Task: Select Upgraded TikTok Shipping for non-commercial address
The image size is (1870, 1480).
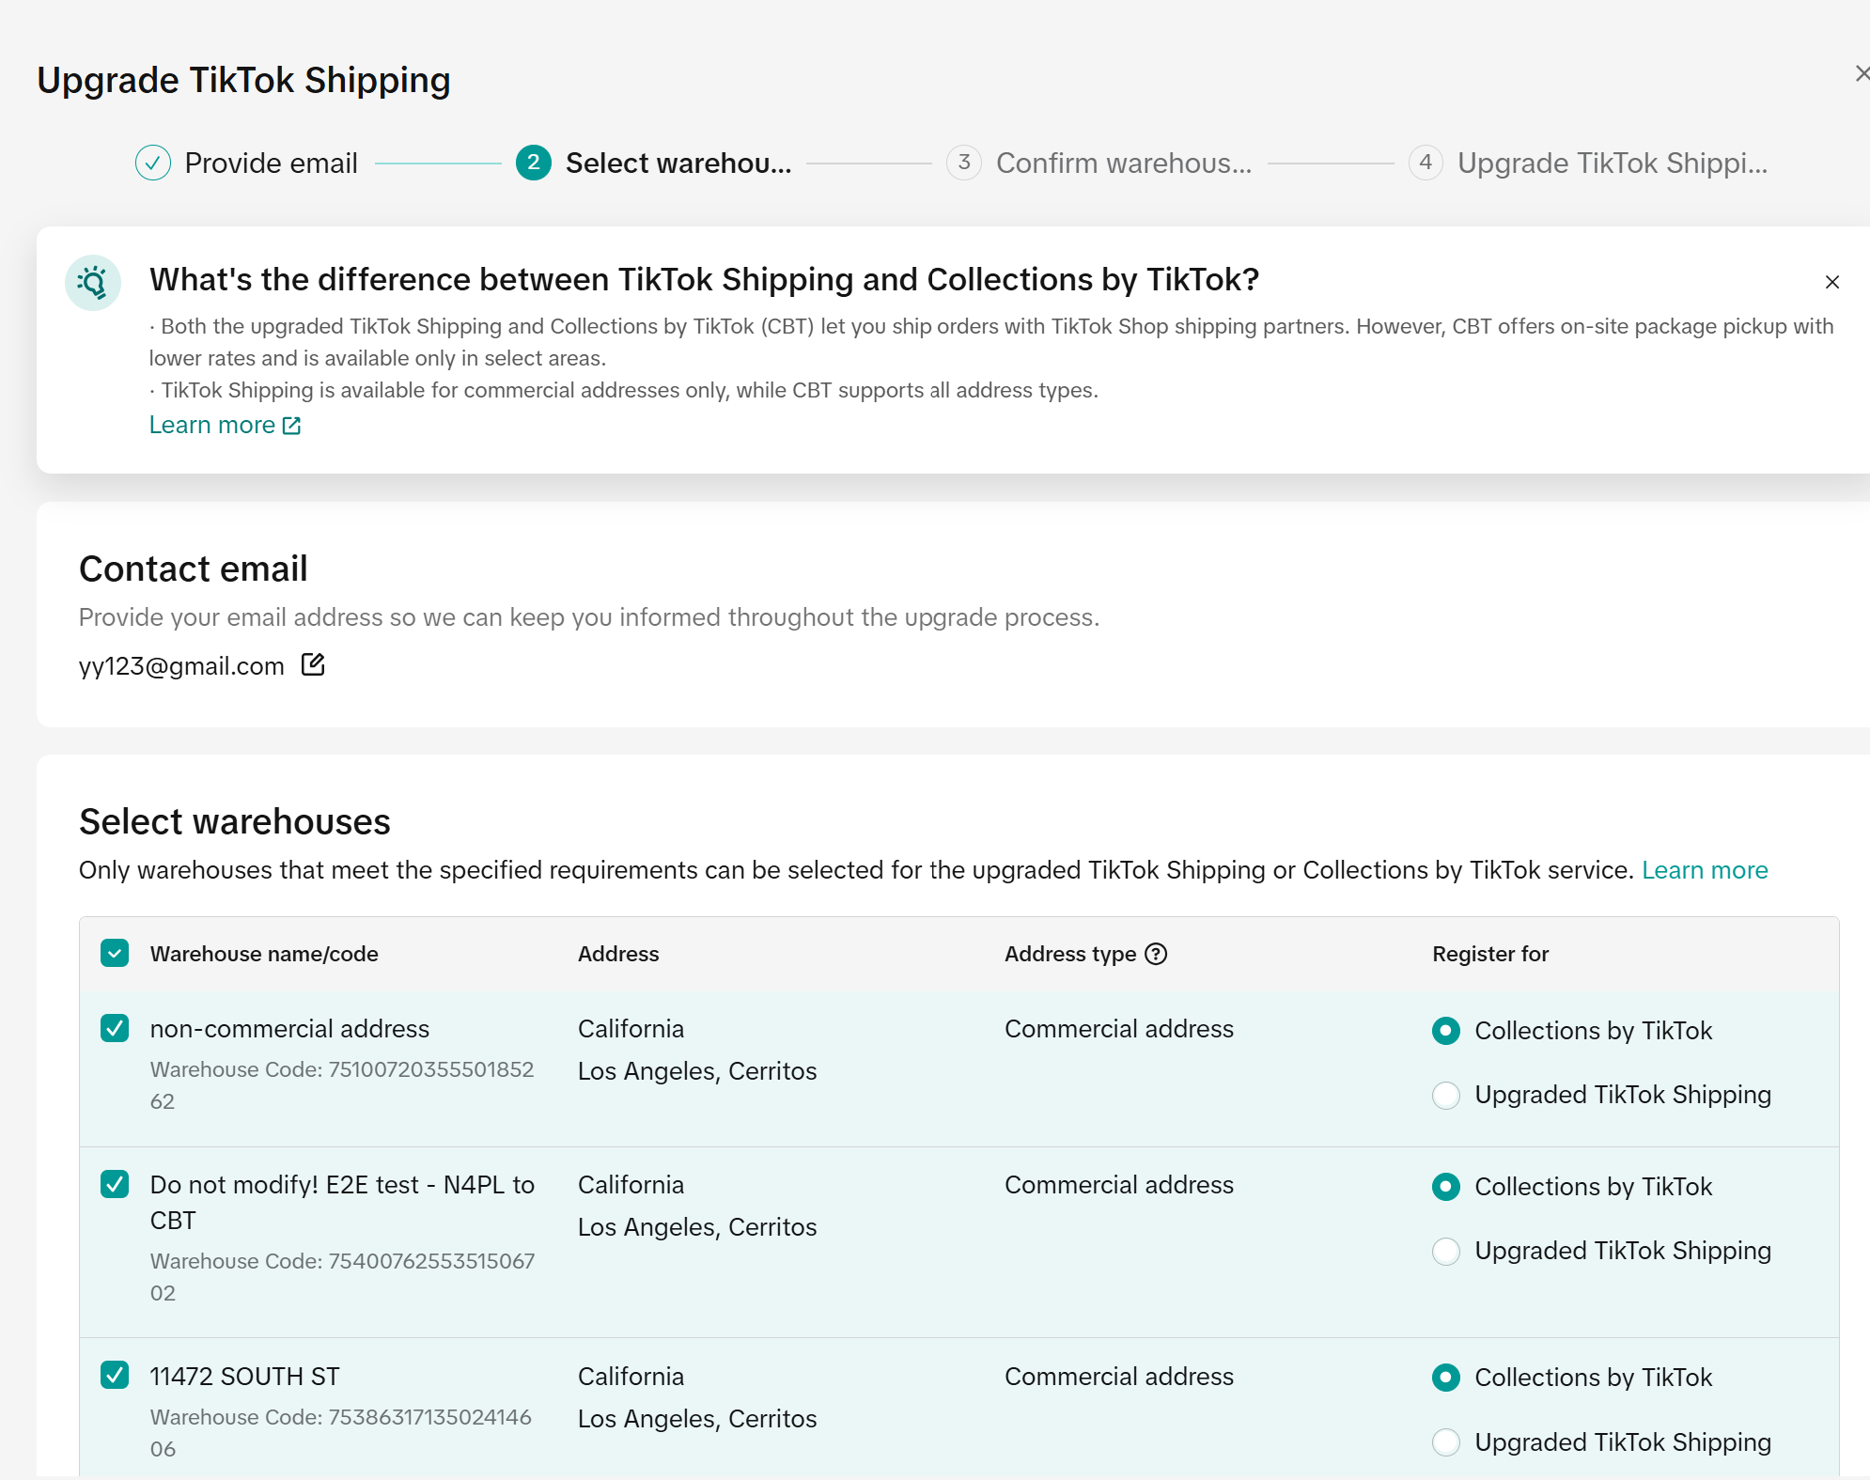Action: click(x=1446, y=1095)
